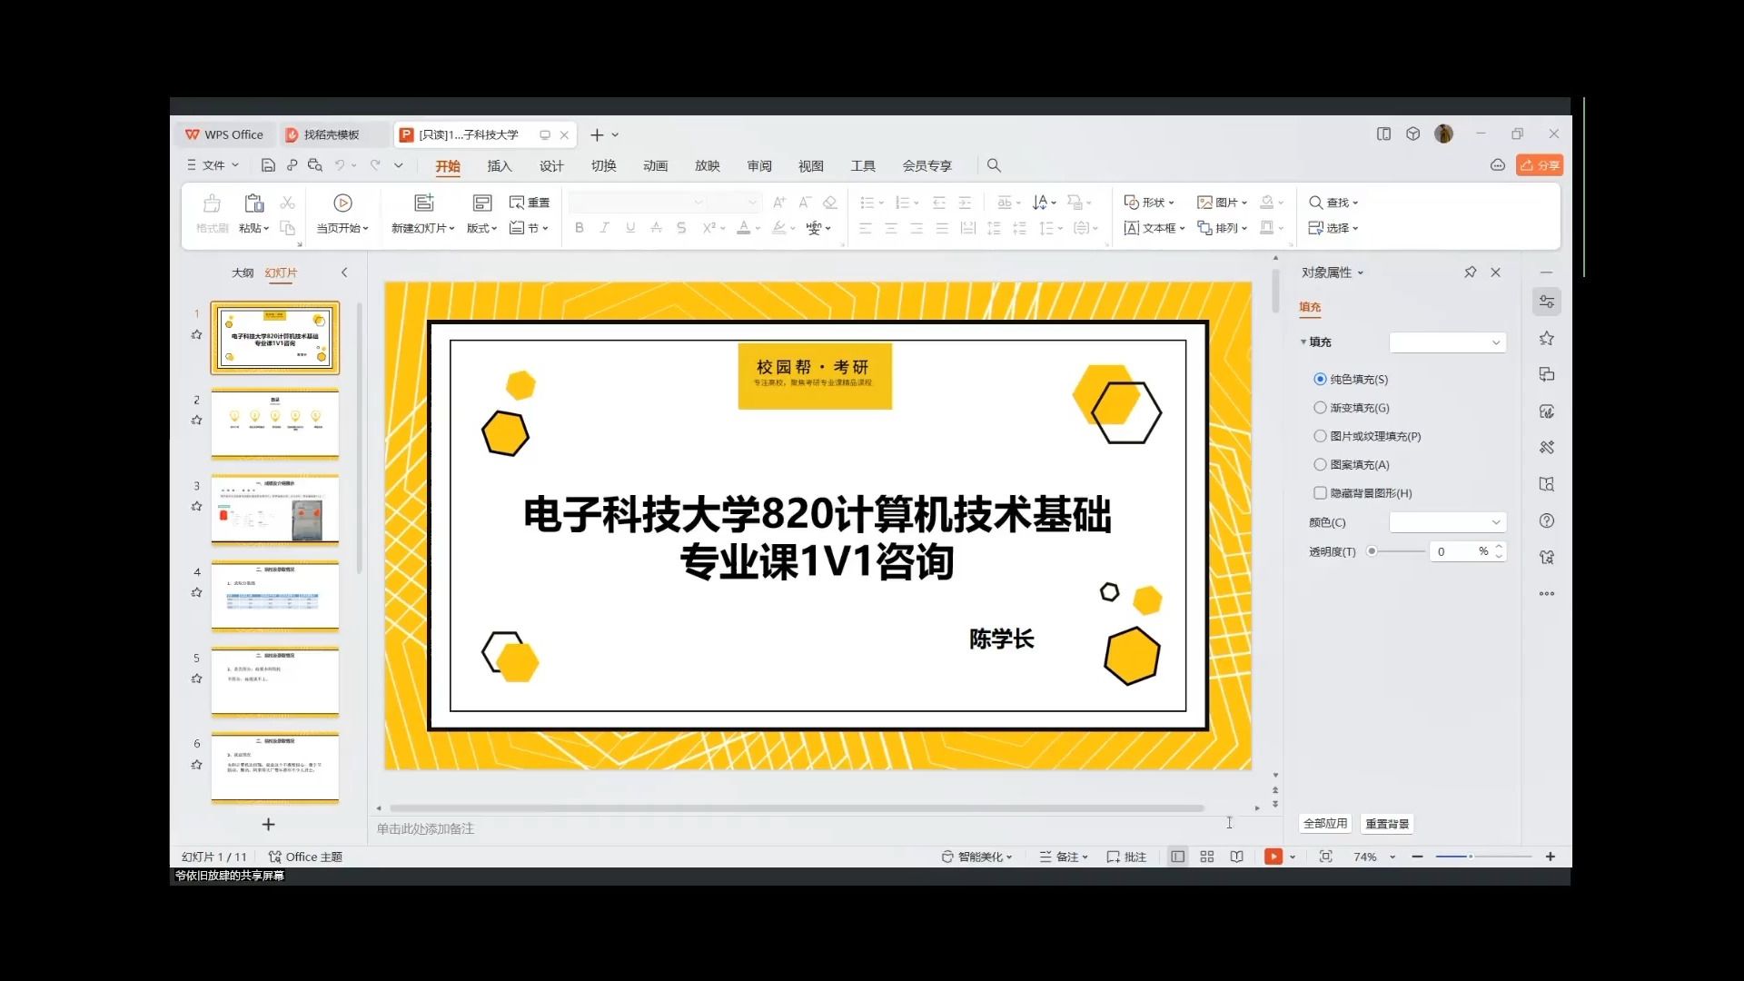
Task: Click the 形状 (Shapes) insert icon
Action: click(x=1147, y=202)
